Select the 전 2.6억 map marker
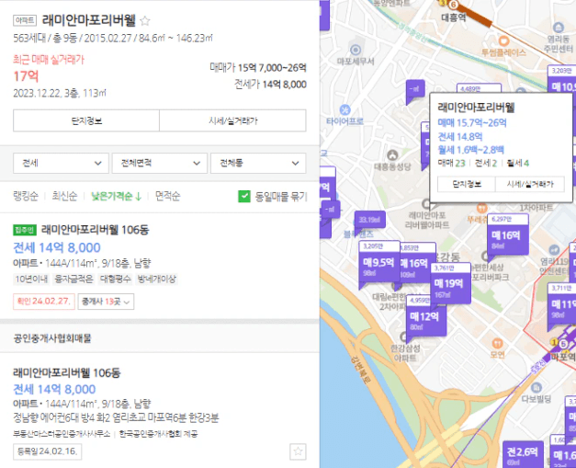Screen dimensions: 576x468 [x=523, y=453]
